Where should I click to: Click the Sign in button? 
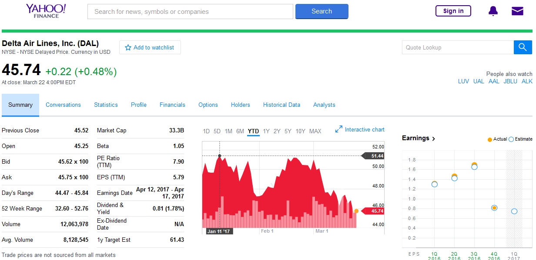click(x=453, y=11)
